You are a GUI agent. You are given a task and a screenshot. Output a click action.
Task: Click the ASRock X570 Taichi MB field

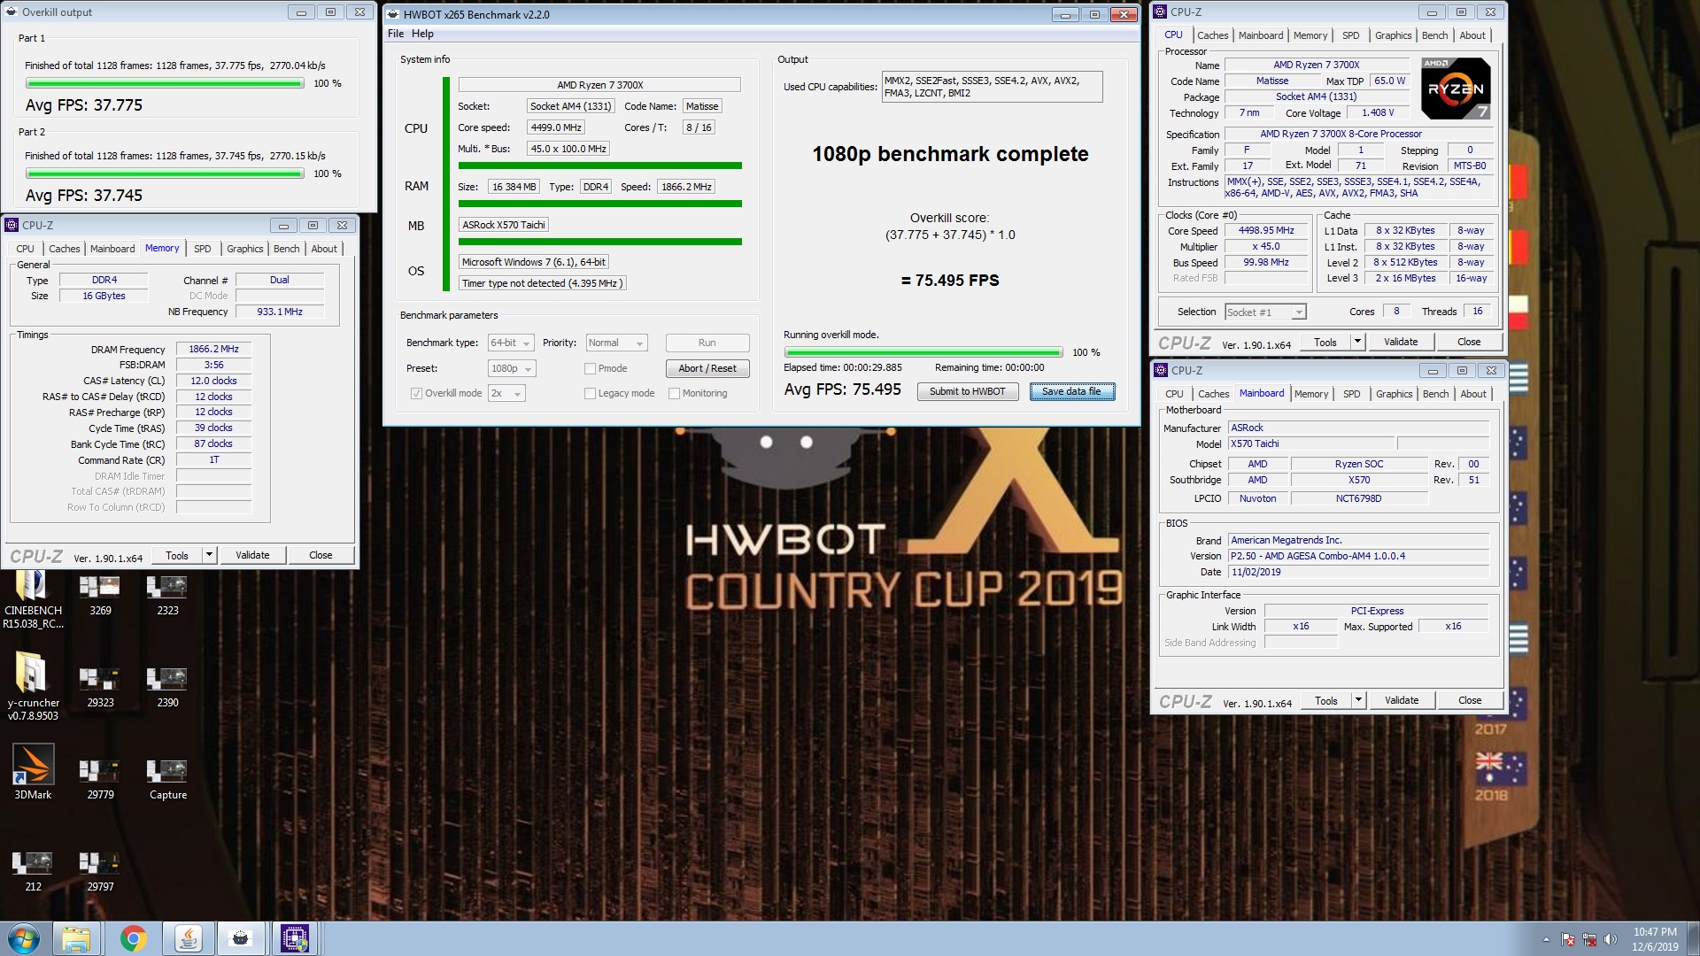(x=504, y=225)
